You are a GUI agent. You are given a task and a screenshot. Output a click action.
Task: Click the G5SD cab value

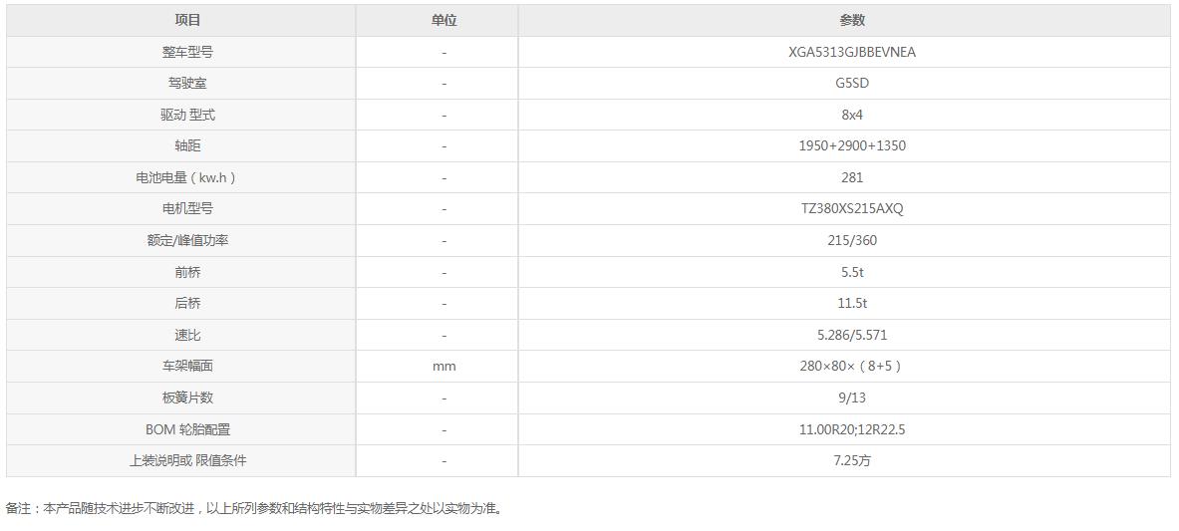pyautogui.click(x=852, y=84)
